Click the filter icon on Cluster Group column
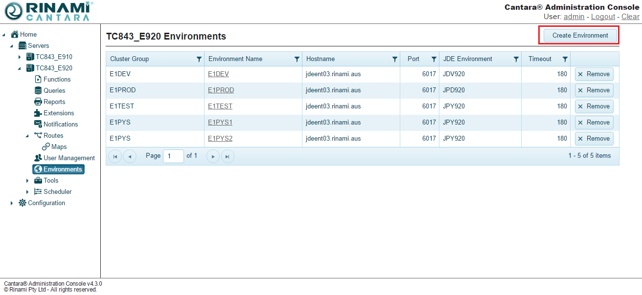Image resolution: width=642 pixels, height=295 pixels. (199, 59)
